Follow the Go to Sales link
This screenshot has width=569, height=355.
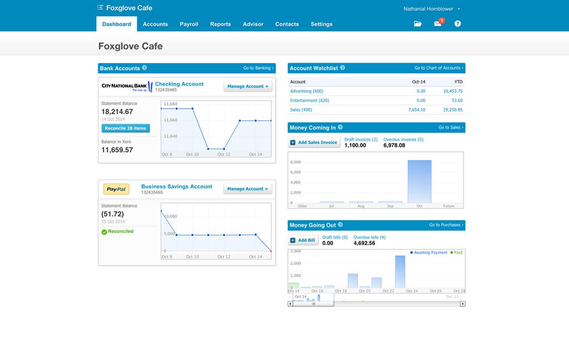point(451,127)
